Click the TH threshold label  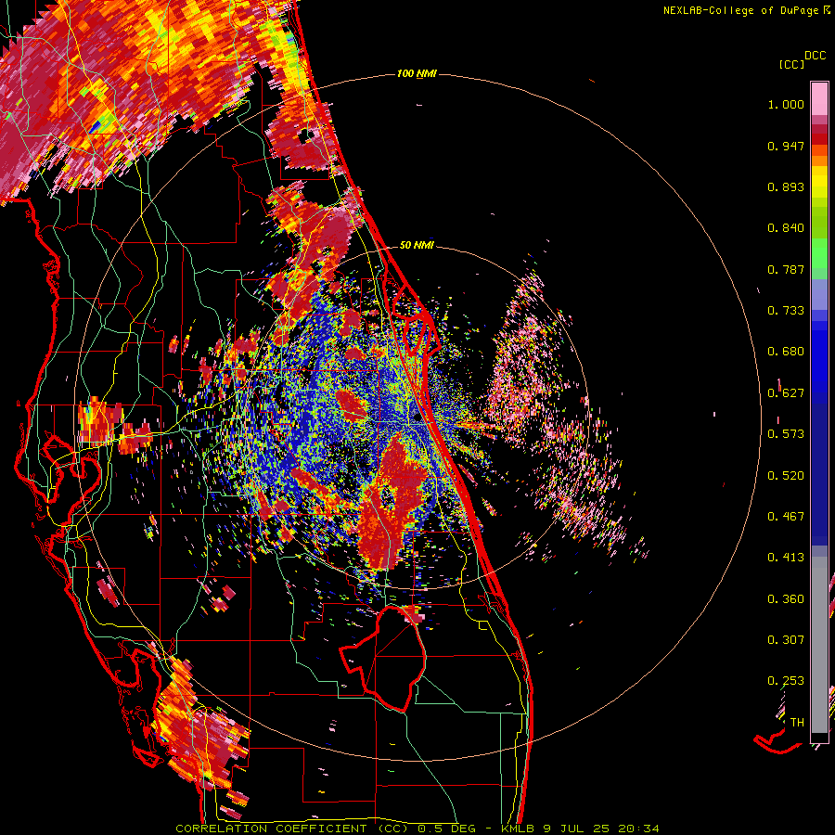pos(797,723)
